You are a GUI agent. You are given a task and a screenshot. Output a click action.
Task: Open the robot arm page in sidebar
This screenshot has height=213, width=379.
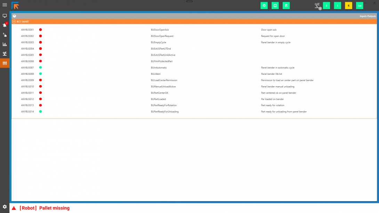click(x=5, y=54)
